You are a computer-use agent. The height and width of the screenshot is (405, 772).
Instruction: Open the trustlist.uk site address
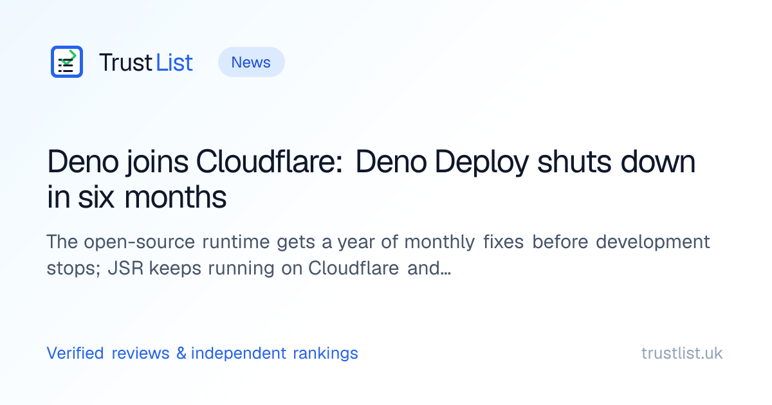click(x=682, y=353)
